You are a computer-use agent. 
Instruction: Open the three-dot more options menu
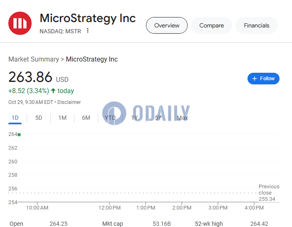[x=88, y=30]
